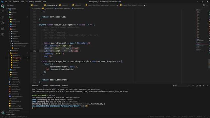Viewport: 210px width, 118px height.
Task: Open the gradle docs URL in terminal
Action: tap(82, 91)
